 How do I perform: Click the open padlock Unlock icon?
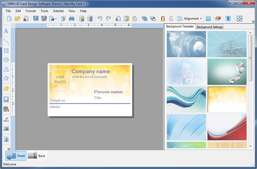click(x=171, y=19)
